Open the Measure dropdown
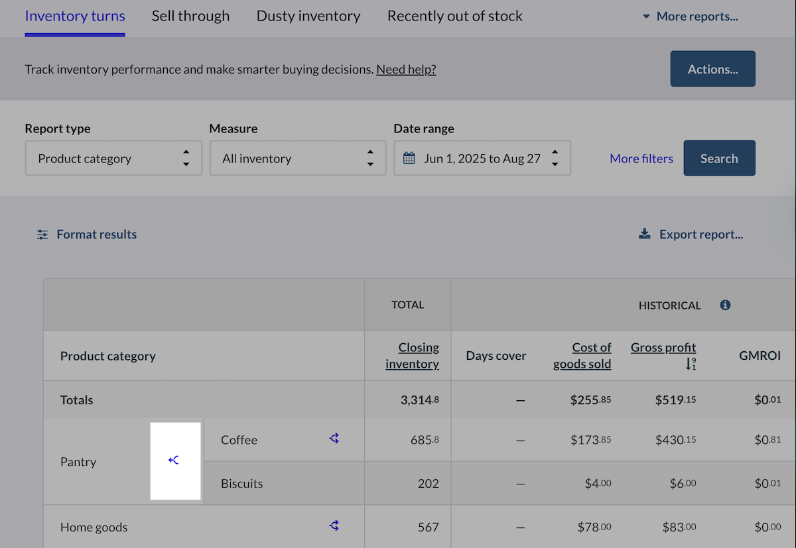The height and width of the screenshot is (548, 796). coord(297,158)
